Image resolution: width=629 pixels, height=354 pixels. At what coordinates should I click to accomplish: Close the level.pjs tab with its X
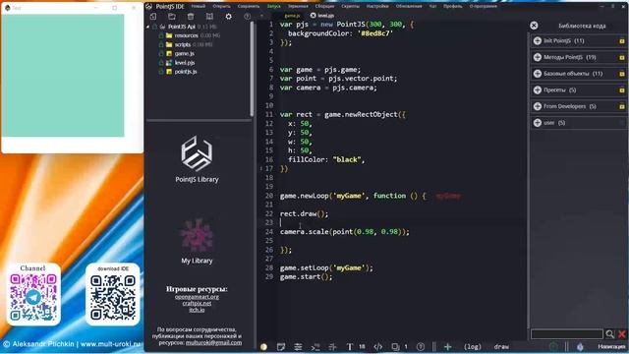click(x=313, y=16)
